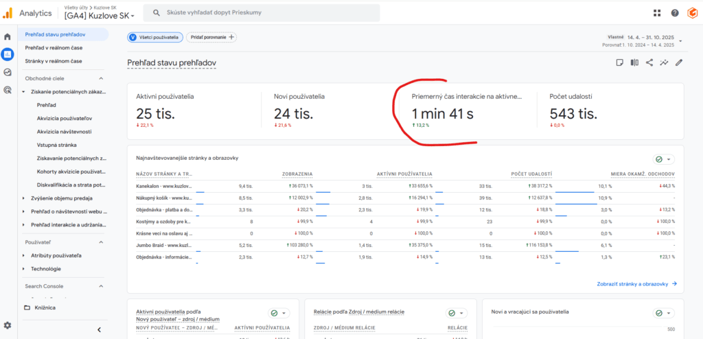Image resolution: width=703 pixels, height=339 pixels.
Task: Click the Kanekalon page row
Action: click(405, 186)
